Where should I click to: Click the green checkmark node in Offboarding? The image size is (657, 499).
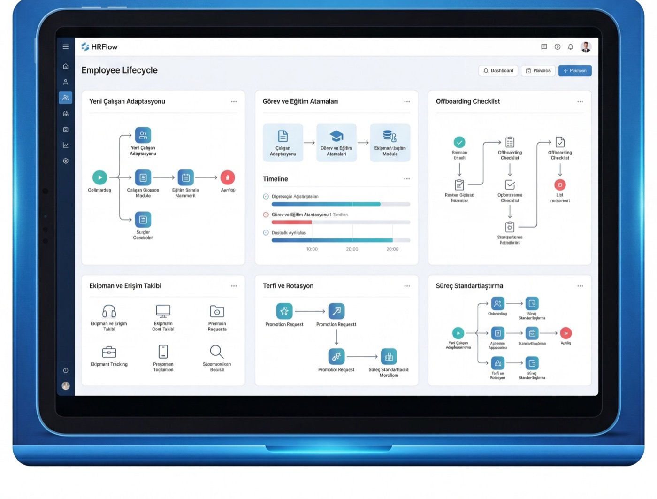pos(459,142)
